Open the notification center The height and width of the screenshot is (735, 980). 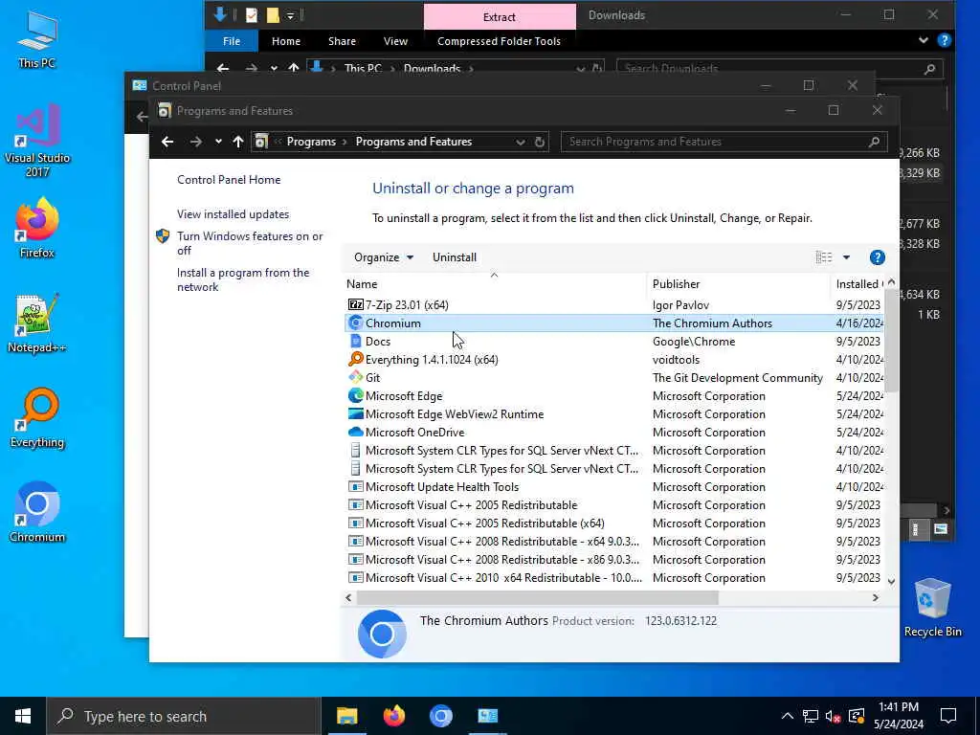[948, 716]
